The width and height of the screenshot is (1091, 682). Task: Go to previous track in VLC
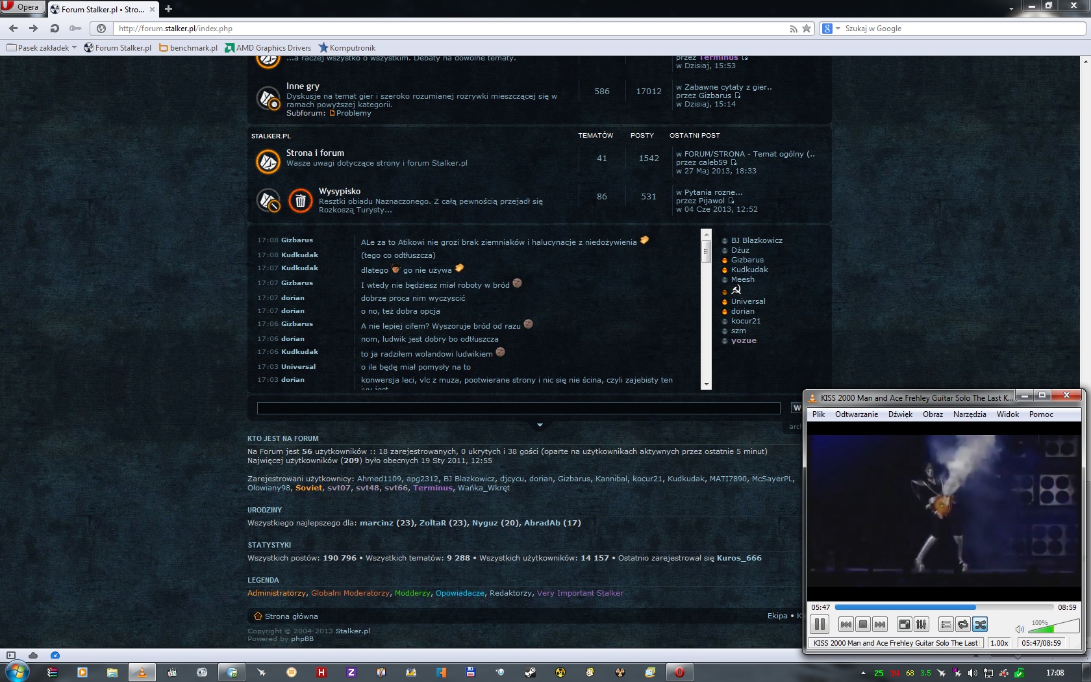click(x=846, y=624)
